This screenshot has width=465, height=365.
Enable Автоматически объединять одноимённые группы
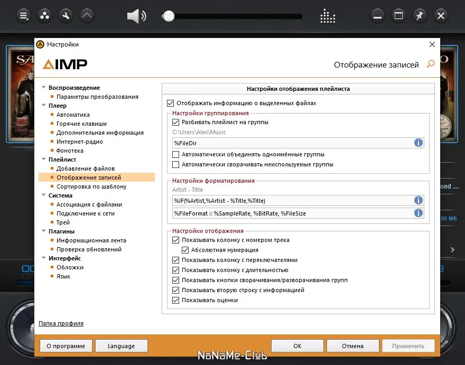pos(175,154)
